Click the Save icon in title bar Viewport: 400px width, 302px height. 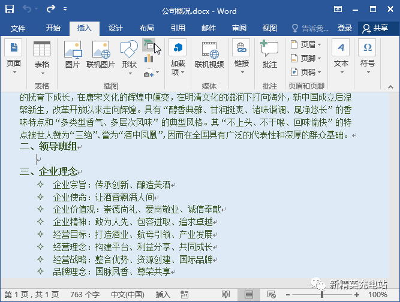pyautogui.click(x=10, y=9)
